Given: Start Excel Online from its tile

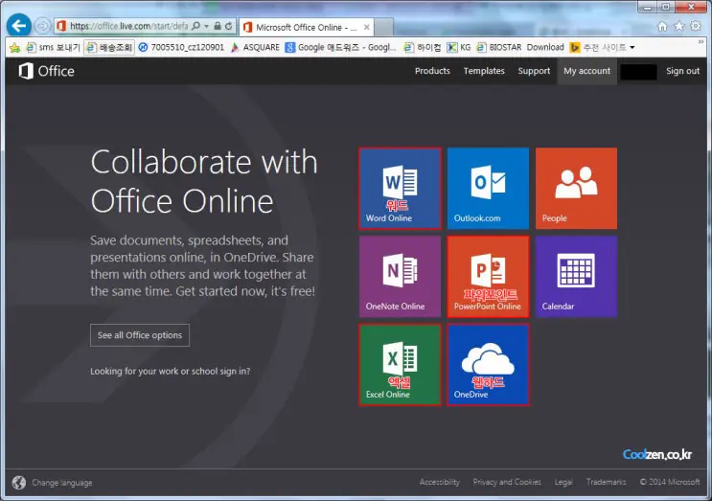Looking at the screenshot, I should [x=400, y=364].
